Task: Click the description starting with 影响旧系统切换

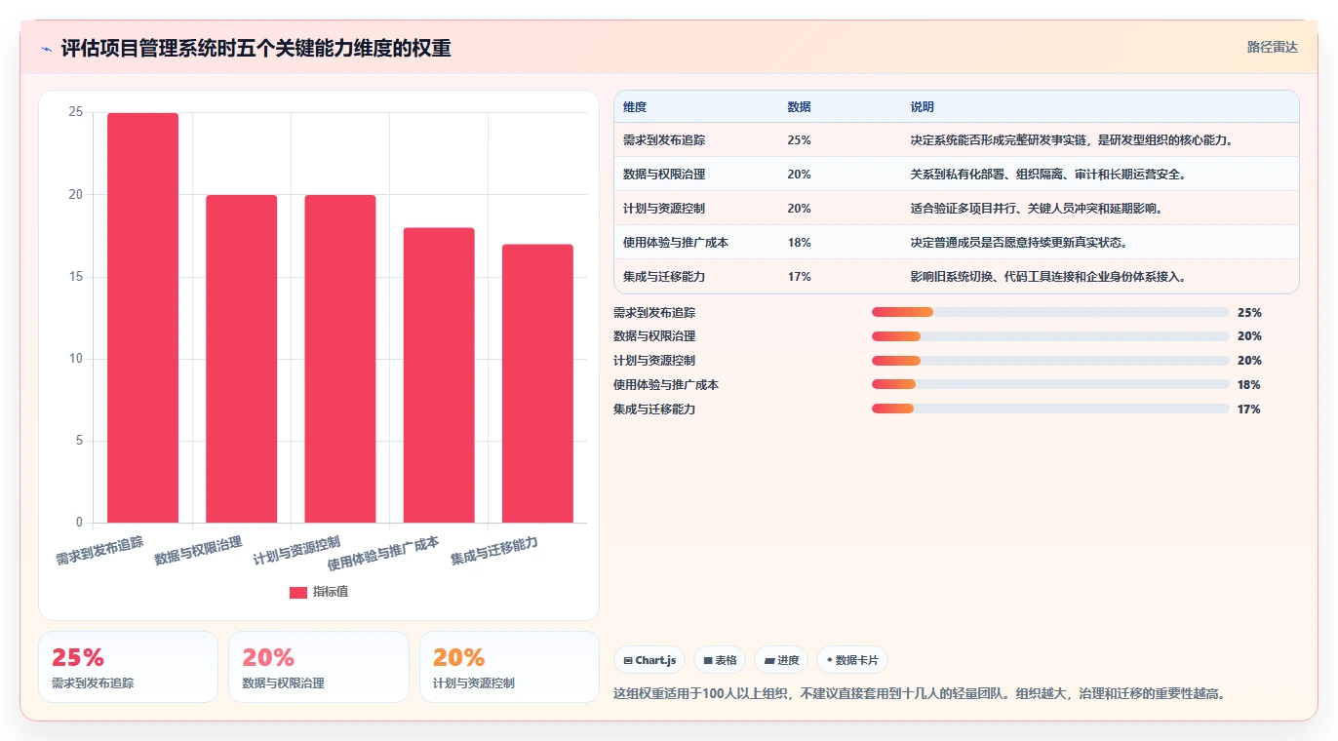Action: (x=1048, y=277)
